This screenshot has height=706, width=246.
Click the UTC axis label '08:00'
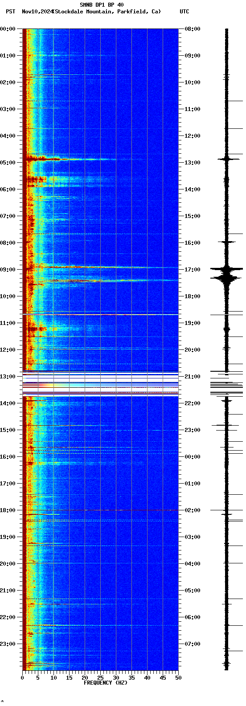point(193,29)
